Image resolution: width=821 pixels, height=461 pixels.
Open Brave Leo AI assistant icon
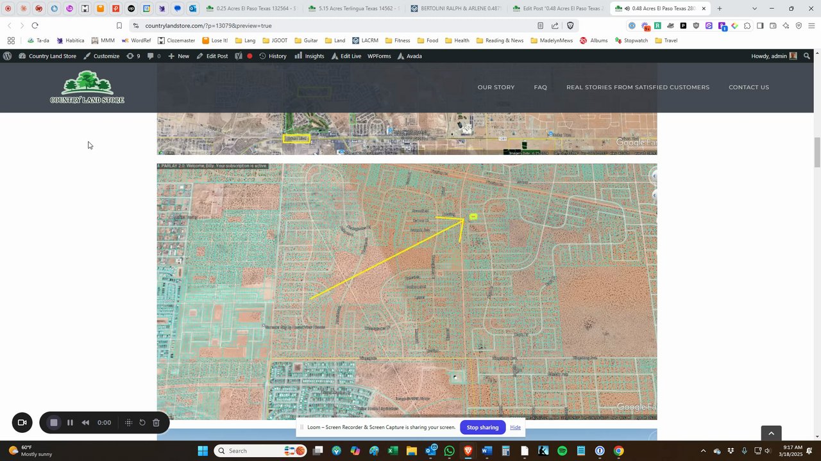[x=786, y=26]
